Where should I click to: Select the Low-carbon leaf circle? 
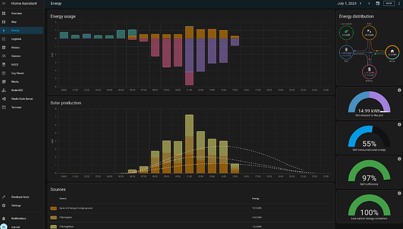tap(346, 33)
